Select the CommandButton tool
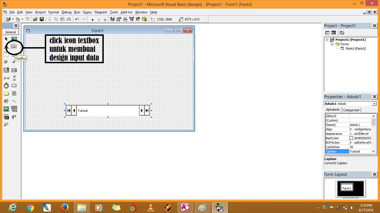The width and height of the screenshot is (380, 213). 14,54
